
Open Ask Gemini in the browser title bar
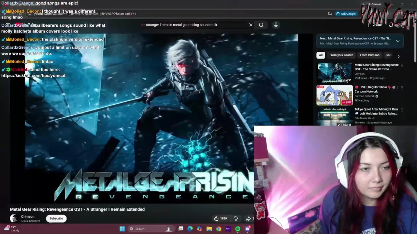pyautogui.click(x=371, y=4)
